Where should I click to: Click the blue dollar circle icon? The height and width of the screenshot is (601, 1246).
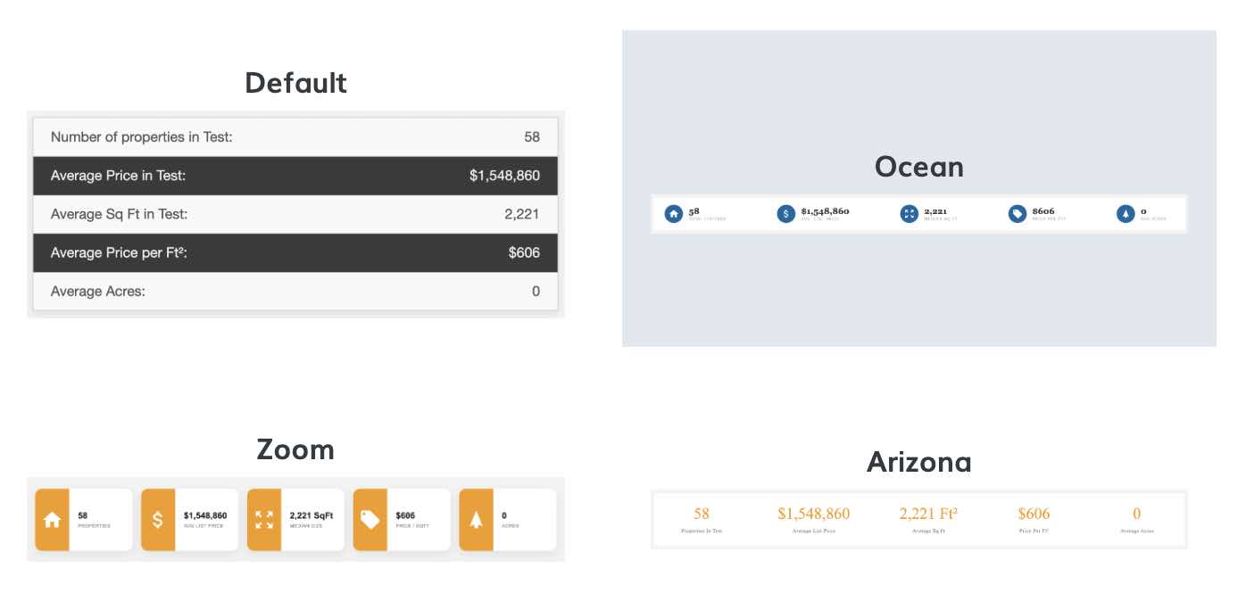(x=785, y=214)
